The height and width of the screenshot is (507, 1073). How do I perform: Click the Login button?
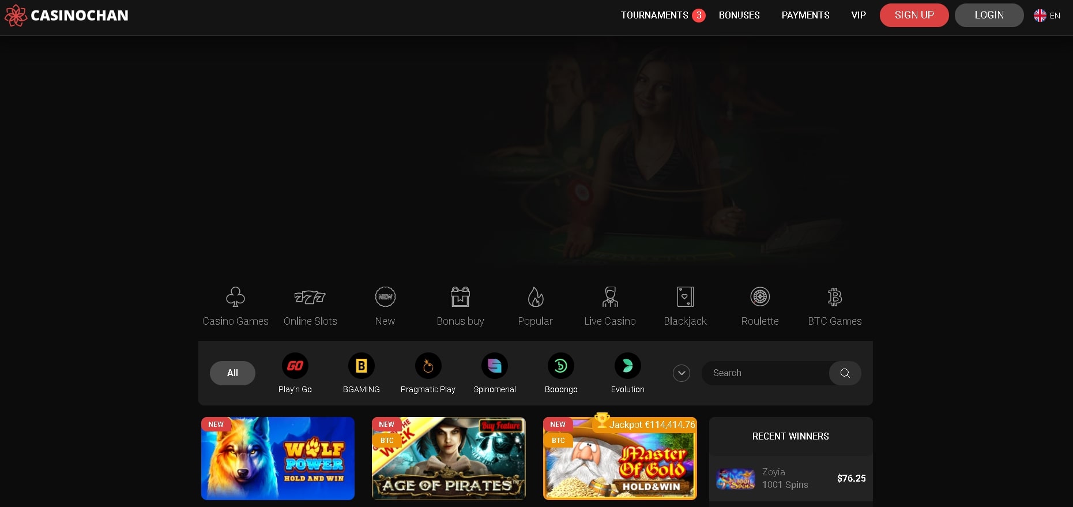(x=989, y=15)
